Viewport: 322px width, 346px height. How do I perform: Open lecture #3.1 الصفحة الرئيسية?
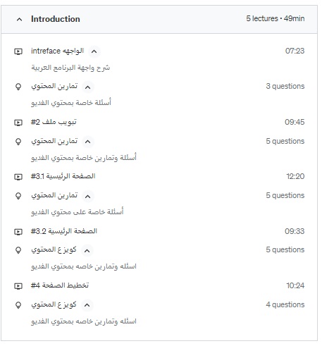point(63,176)
